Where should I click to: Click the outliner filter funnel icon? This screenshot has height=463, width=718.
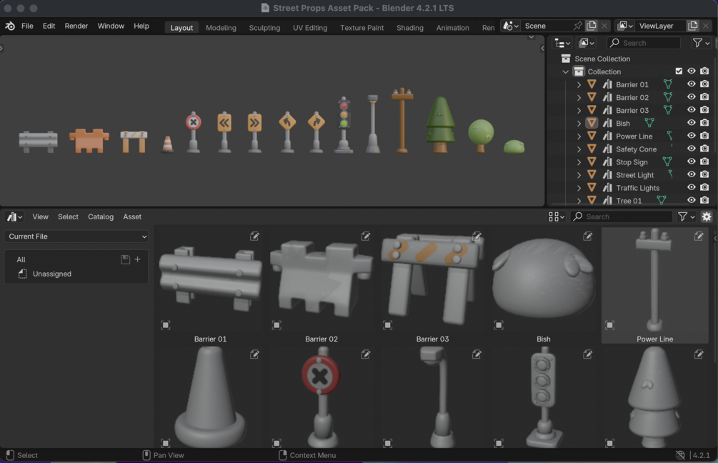coord(701,43)
